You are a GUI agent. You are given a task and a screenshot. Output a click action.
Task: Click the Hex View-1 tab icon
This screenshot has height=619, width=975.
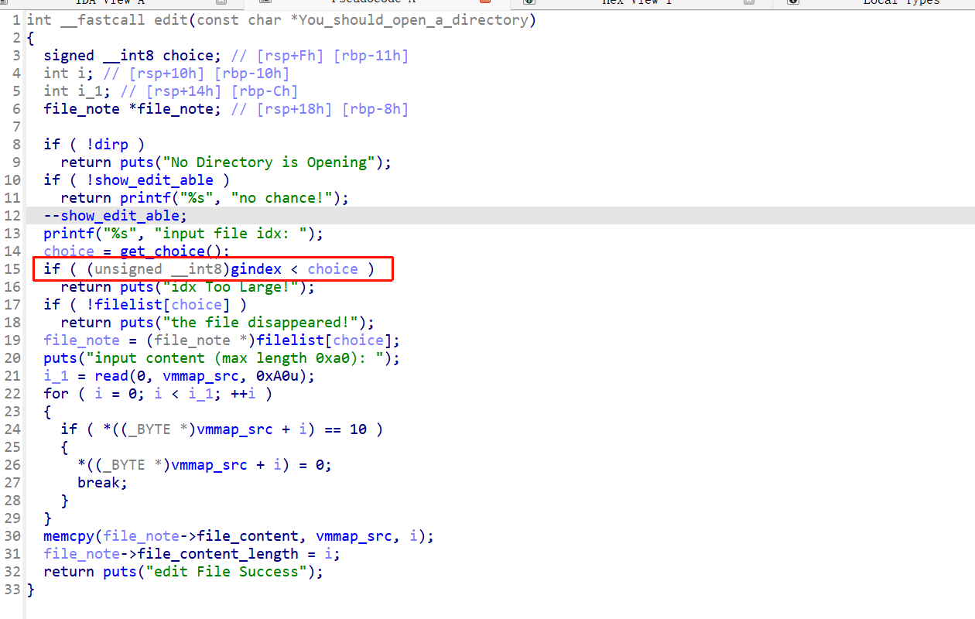coord(530,2)
